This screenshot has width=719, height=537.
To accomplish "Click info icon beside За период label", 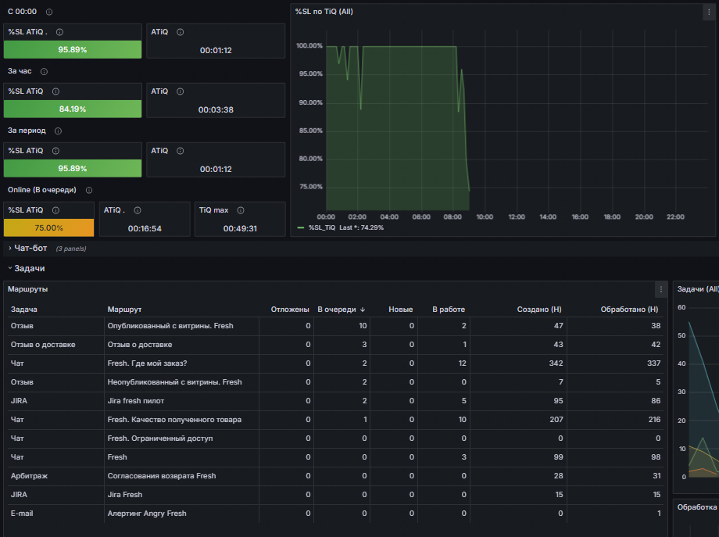I will (x=59, y=131).
